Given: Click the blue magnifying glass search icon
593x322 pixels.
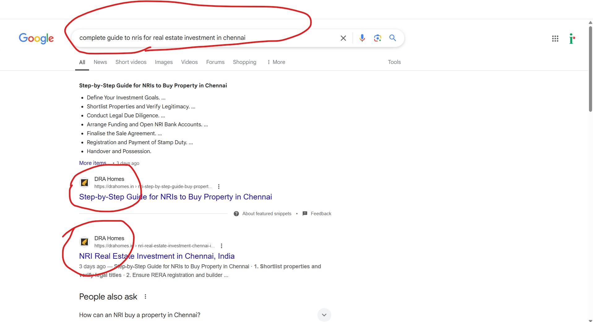Looking at the screenshot, I should [x=392, y=38].
